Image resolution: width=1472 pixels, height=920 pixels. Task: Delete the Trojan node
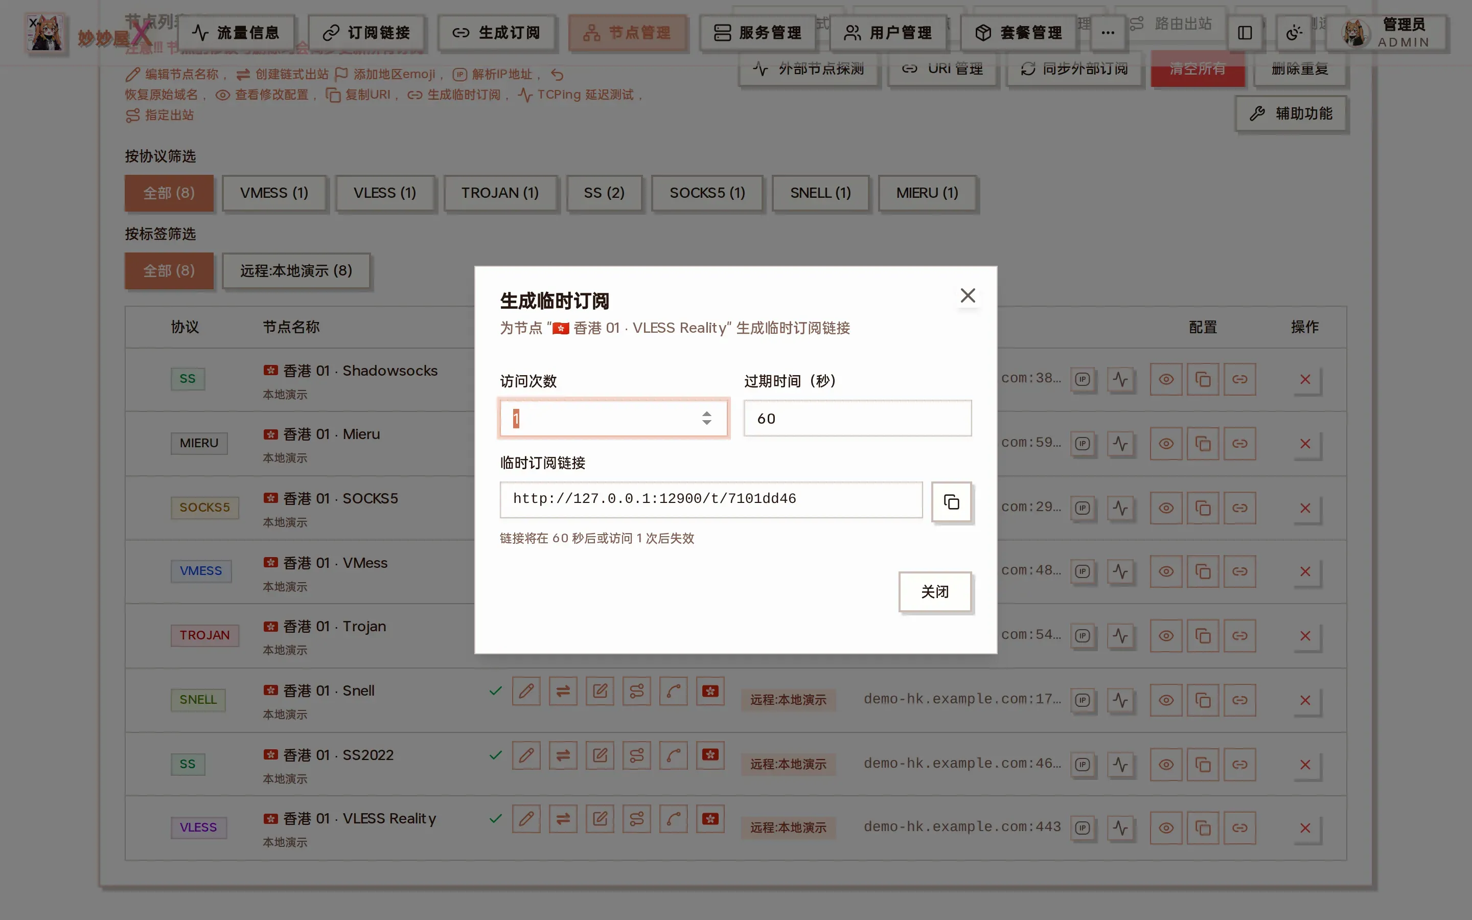pyautogui.click(x=1305, y=636)
